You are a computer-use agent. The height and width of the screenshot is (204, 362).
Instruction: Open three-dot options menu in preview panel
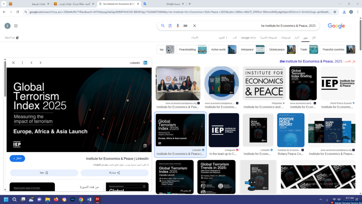point(22,63)
